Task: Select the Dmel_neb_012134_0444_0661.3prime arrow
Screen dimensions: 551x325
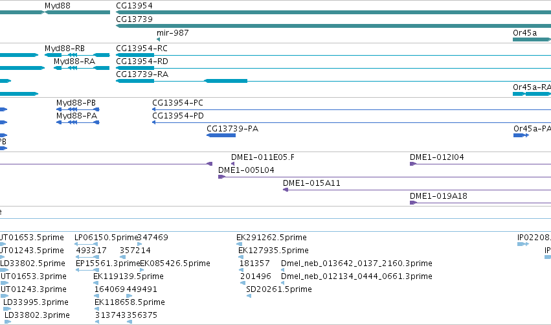Action: [282, 283]
